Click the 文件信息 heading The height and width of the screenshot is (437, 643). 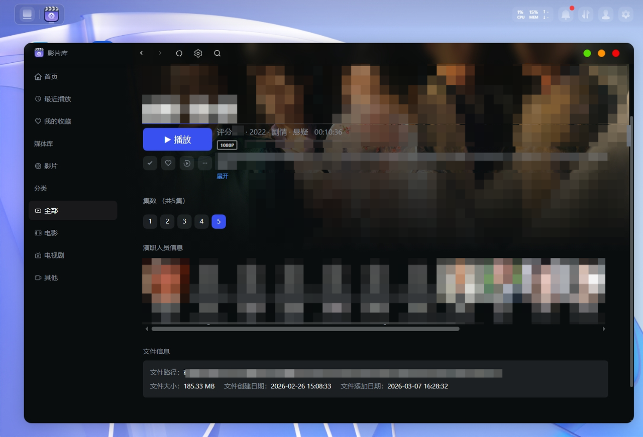click(156, 351)
